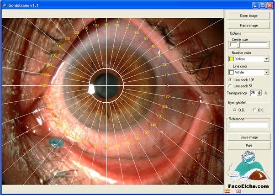Decrease Transparency with the down stepper arrow
The image size is (275, 195).
point(259,94)
